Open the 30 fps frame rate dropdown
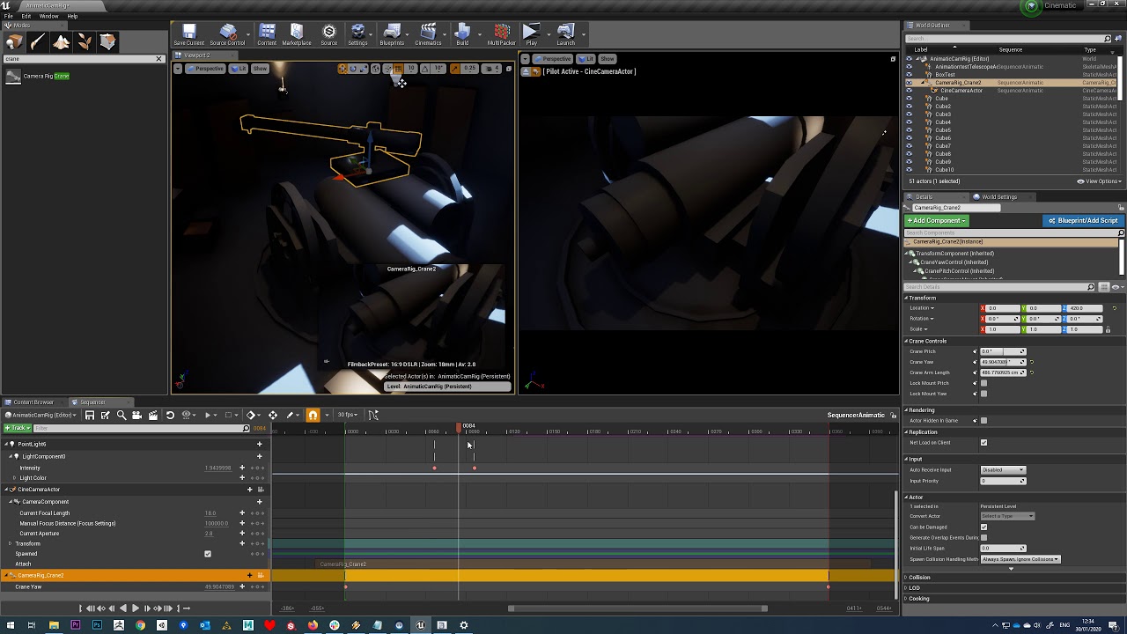The image size is (1127, 634). 348,415
